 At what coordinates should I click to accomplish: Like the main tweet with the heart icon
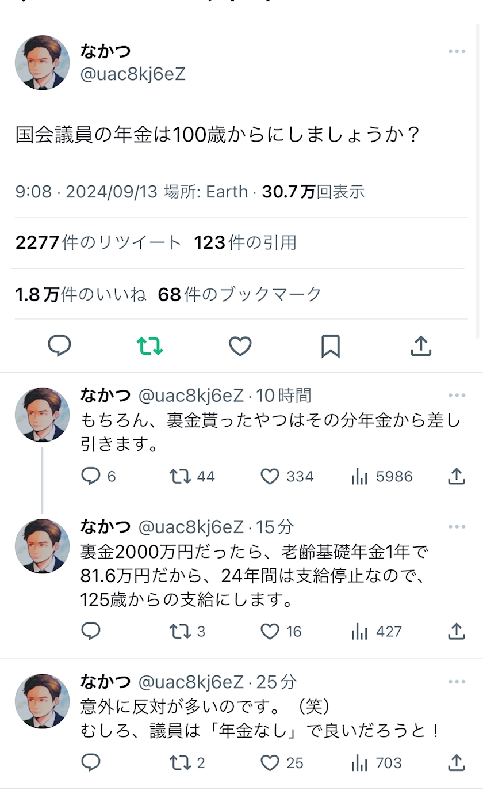240,346
